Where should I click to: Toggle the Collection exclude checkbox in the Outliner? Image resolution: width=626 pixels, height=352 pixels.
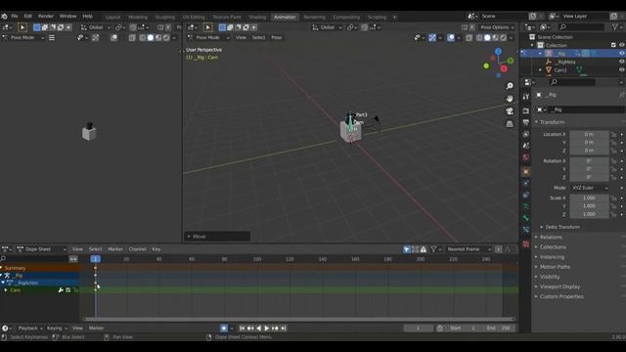613,45
